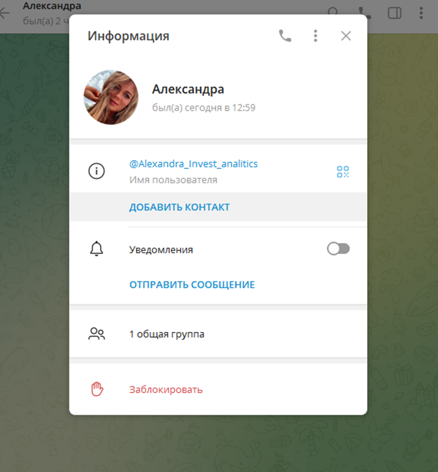Click the info icon next to the username
The width and height of the screenshot is (438, 472).
(96, 171)
